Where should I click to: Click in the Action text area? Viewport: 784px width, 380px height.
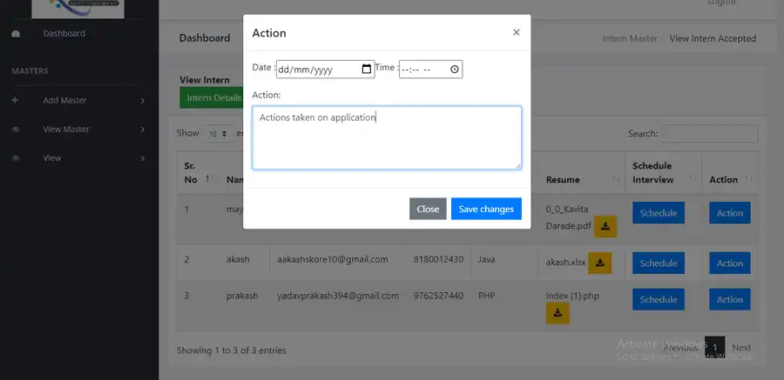(x=387, y=137)
